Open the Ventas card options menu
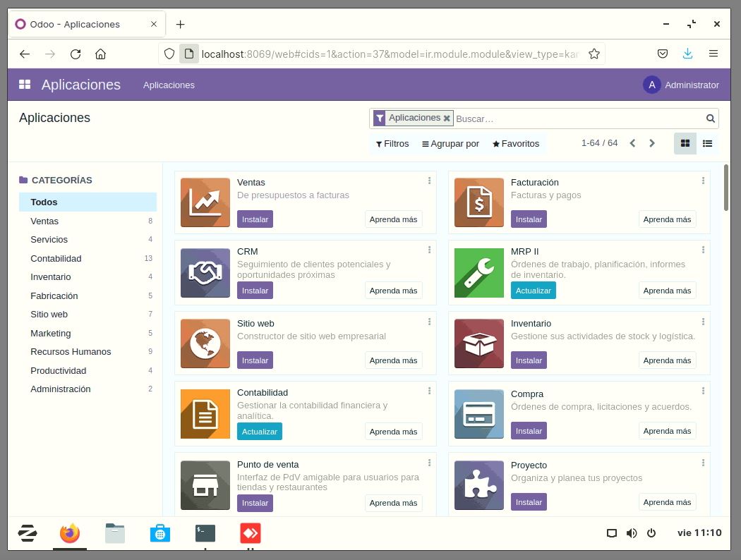Viewport: 741px width, 560px height. (x=429, y=181)
